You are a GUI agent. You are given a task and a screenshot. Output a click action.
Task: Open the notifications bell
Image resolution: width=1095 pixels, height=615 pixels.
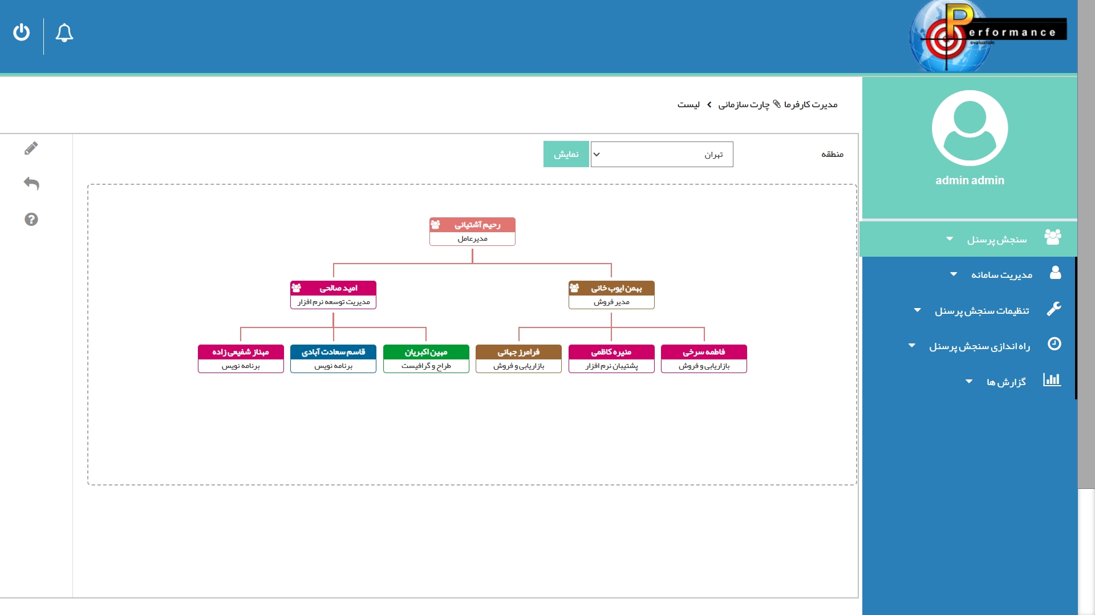point(64,33)
